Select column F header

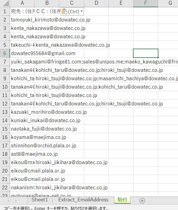click(146, 3)
